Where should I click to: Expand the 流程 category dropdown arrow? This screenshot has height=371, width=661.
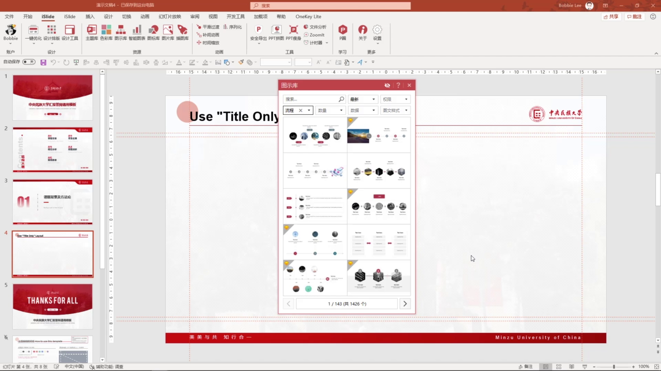coord(309,110)
